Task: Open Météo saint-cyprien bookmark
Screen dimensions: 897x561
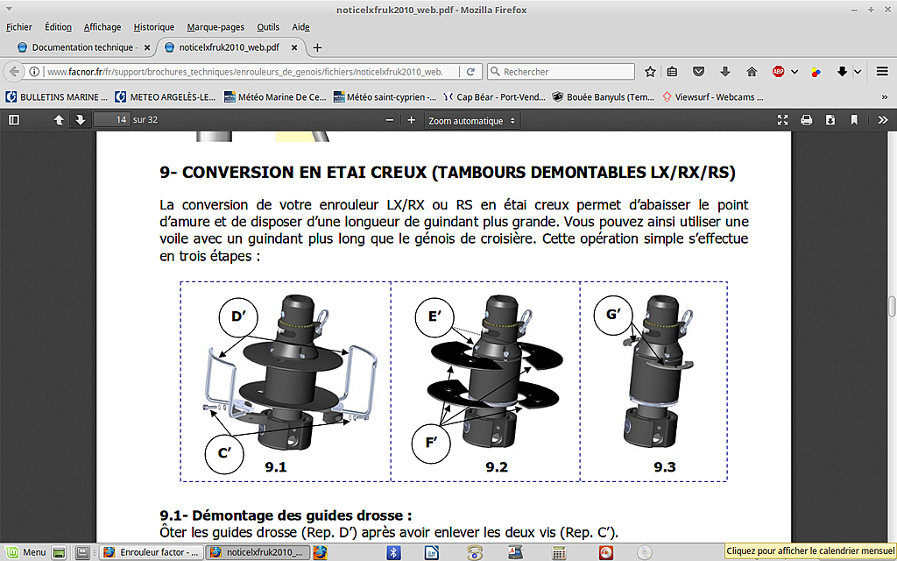Action: tap(385, 97)
